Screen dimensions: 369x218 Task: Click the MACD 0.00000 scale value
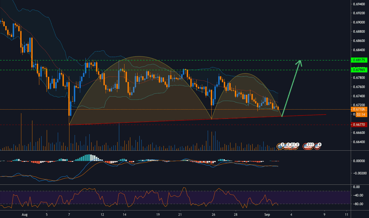(x=359, y=161)
